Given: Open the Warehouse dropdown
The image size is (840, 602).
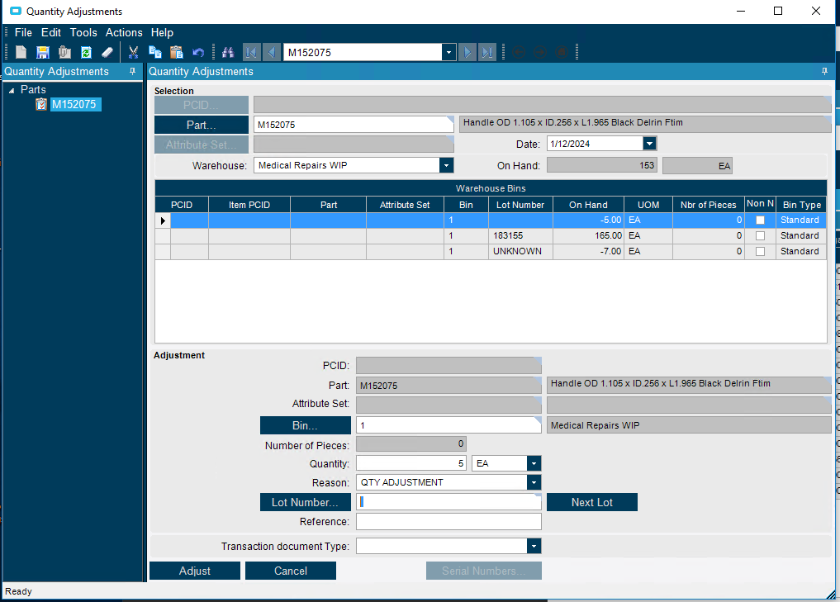Looking at the screenshot, I should (446, 165).
